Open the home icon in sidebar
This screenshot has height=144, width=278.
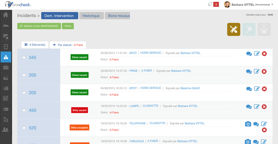click(6, 15)
